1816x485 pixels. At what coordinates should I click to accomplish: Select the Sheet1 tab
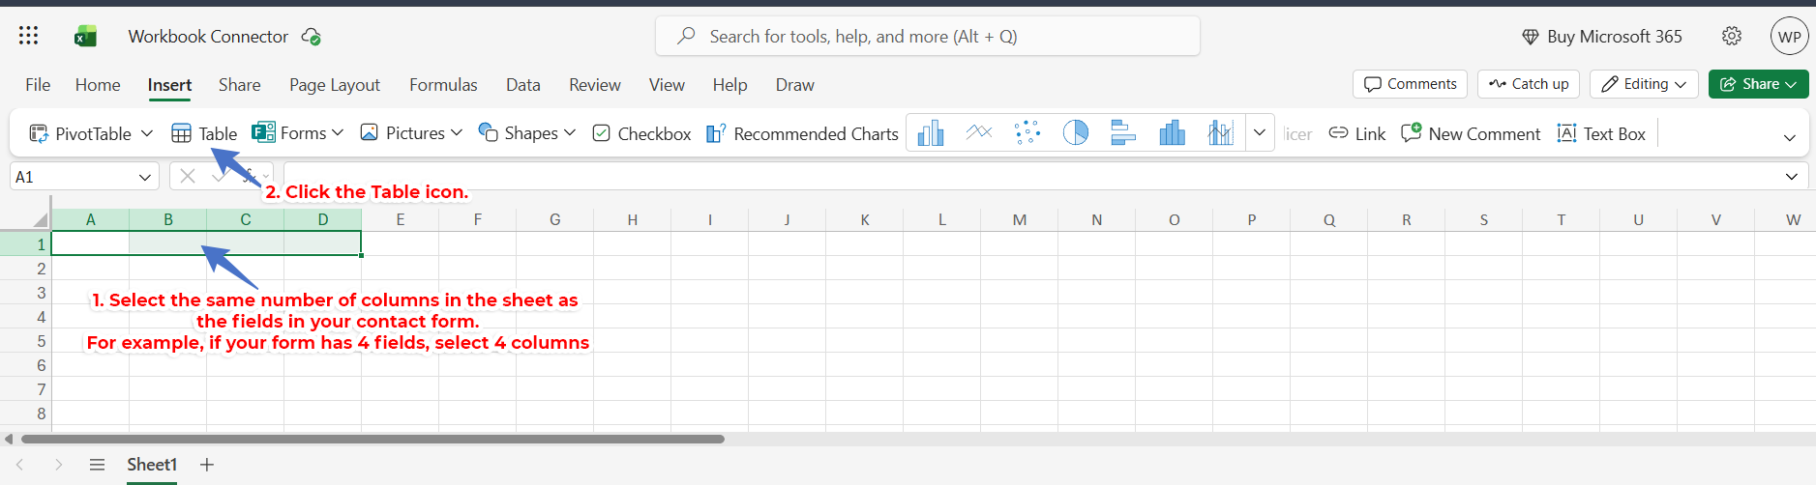click(x=152, y=465)
